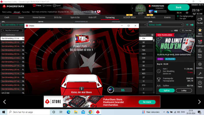Toggle balance visibility eye icon
This screenshot has width=204, height=115.
pyautogui.click(x=187, y=13)
